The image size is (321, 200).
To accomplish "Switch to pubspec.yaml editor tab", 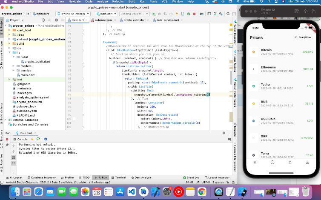I will [x=103, y=20].
